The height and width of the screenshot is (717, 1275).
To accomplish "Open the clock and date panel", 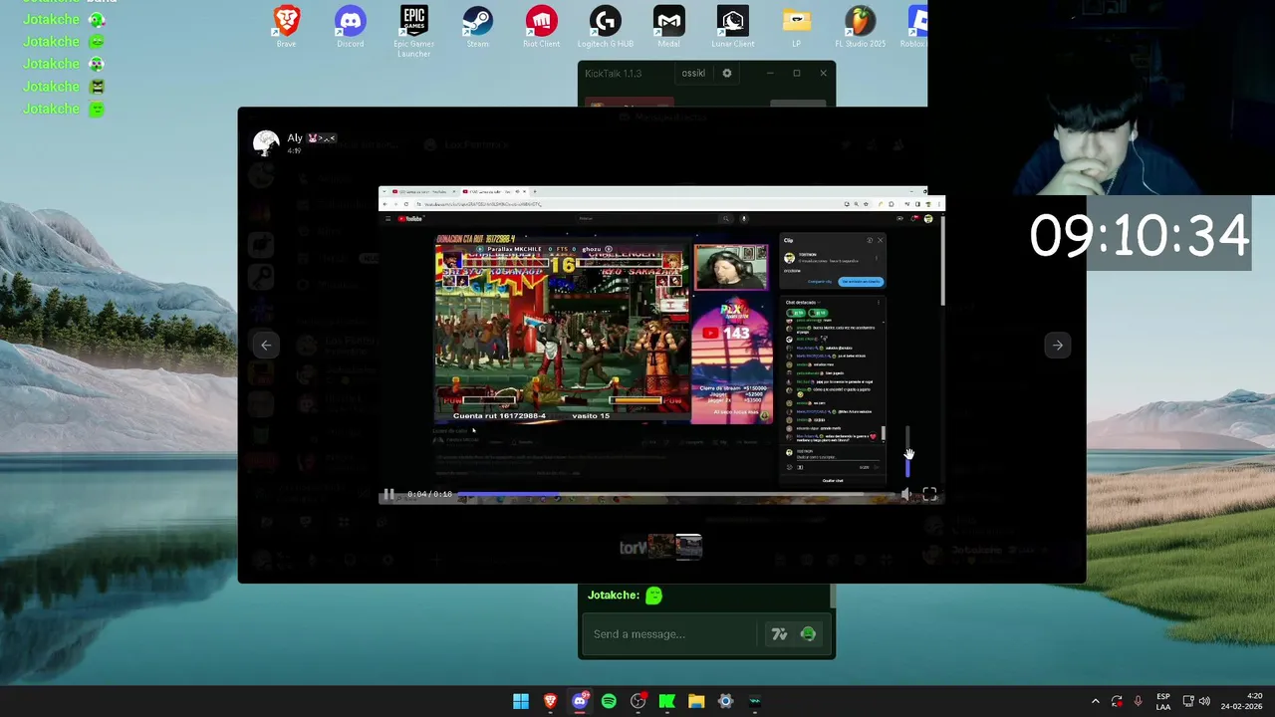I will pos(1241,702).
